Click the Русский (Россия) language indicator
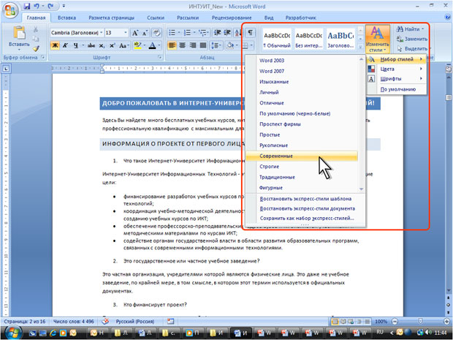Image resolution: width=453 pixels, height=340 pixels. tap(135, 322)
